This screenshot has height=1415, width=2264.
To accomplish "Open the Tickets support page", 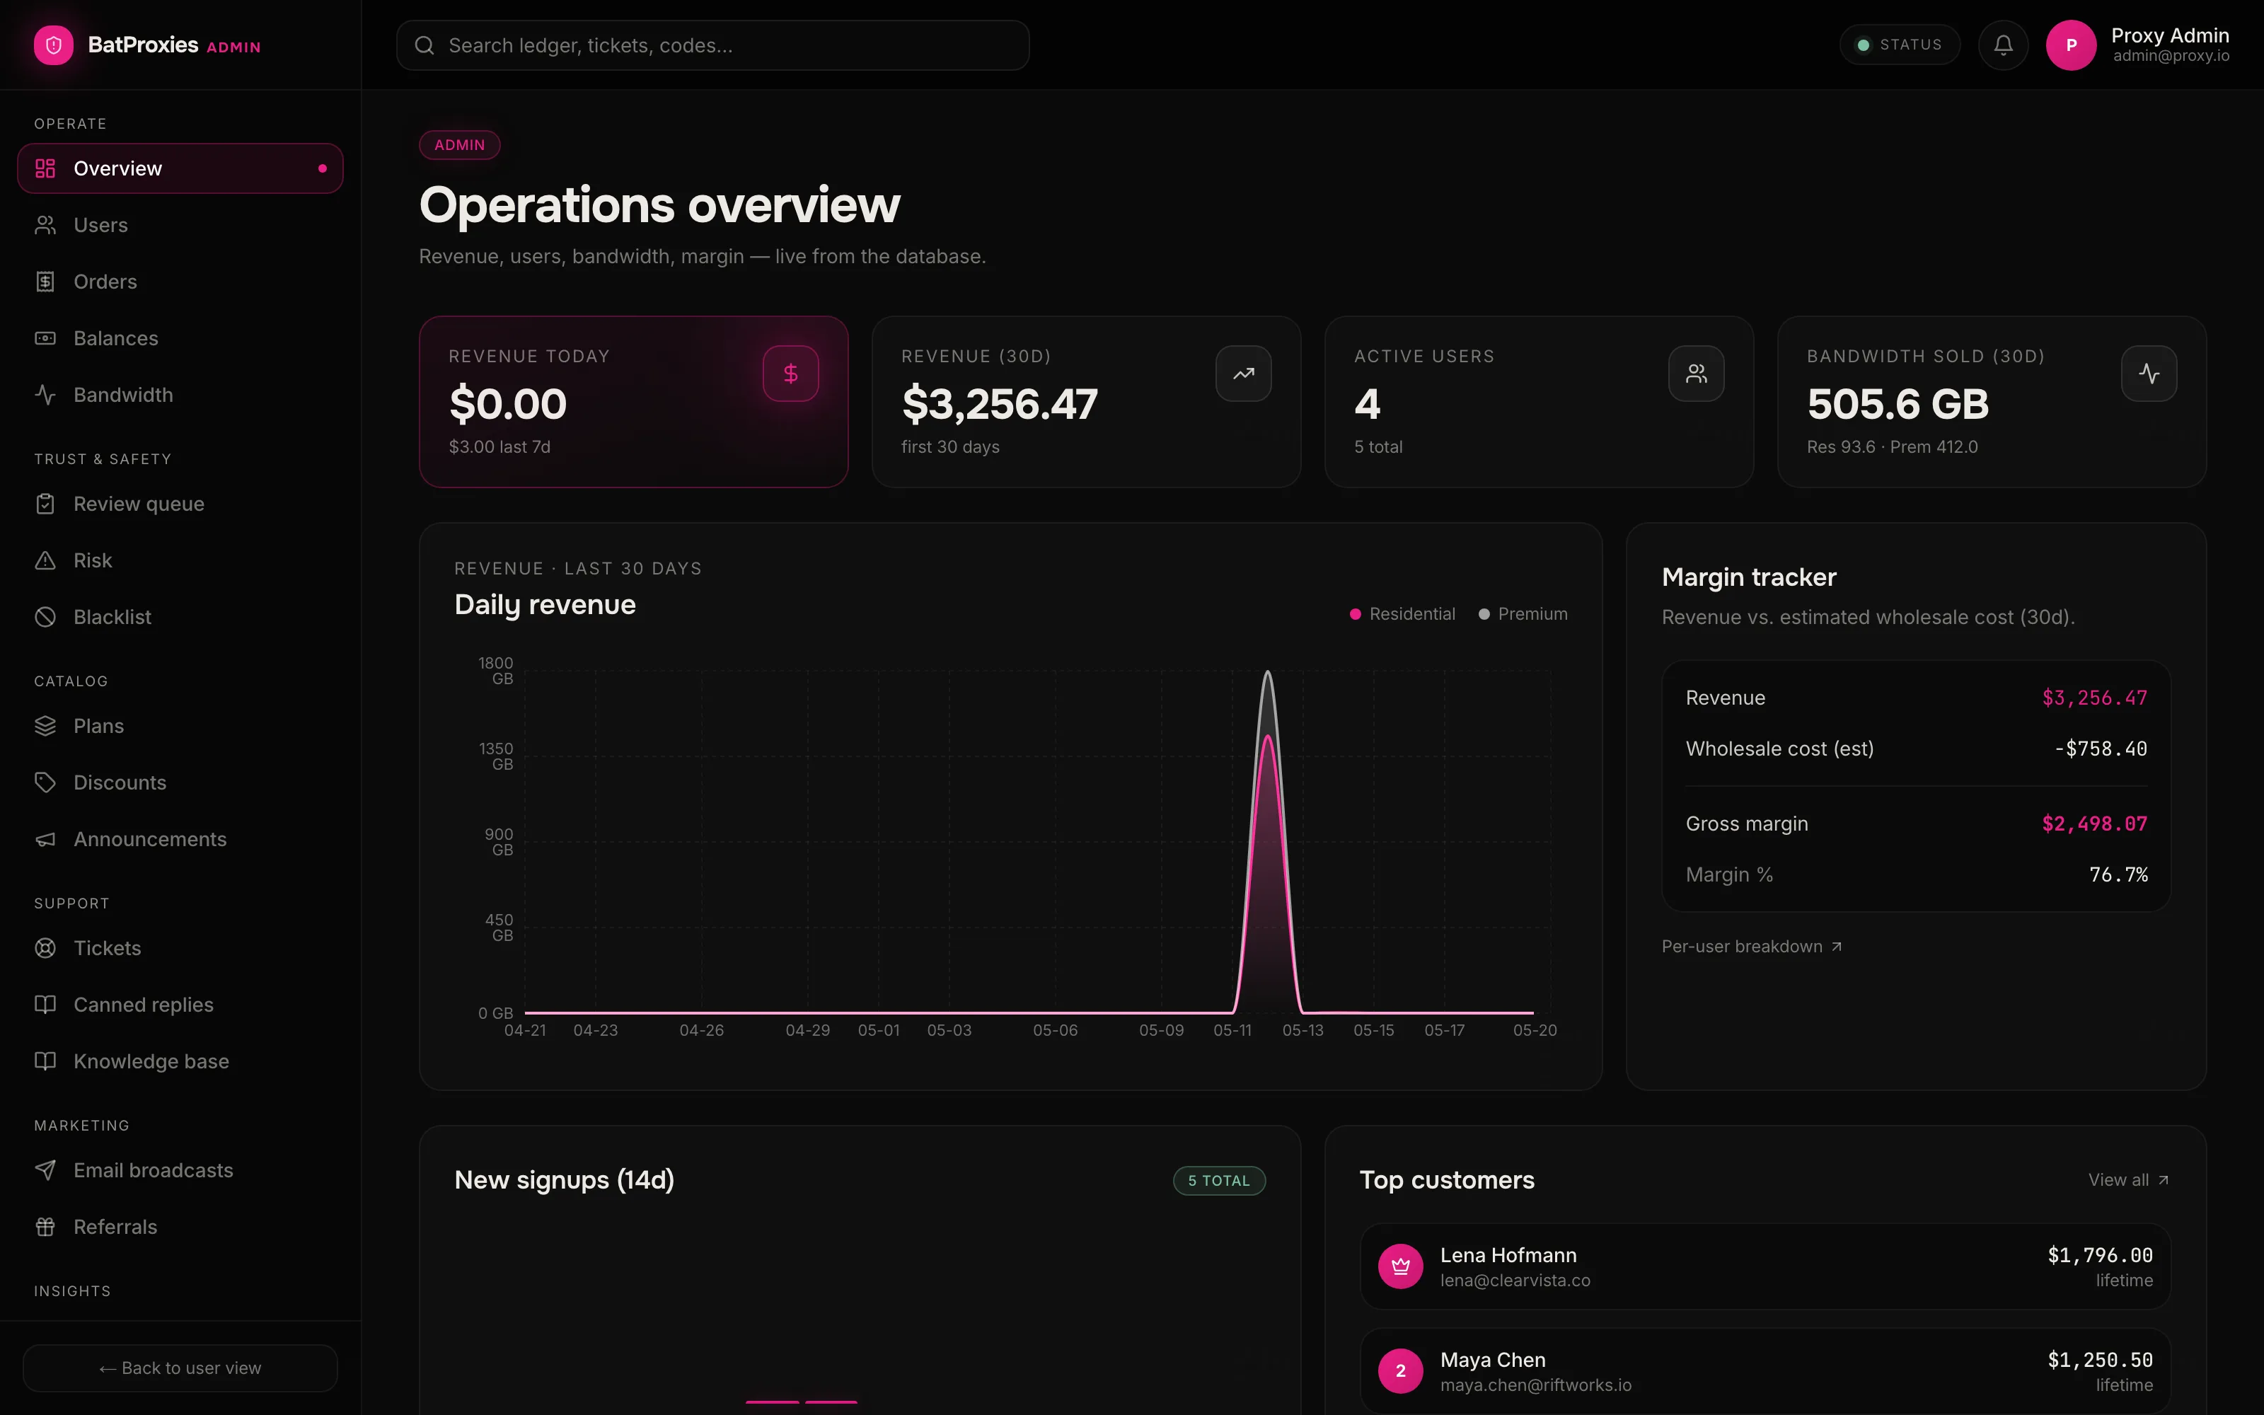I will 180,948.
